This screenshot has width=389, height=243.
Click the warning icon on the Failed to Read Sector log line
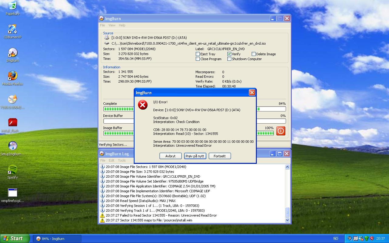102,215
